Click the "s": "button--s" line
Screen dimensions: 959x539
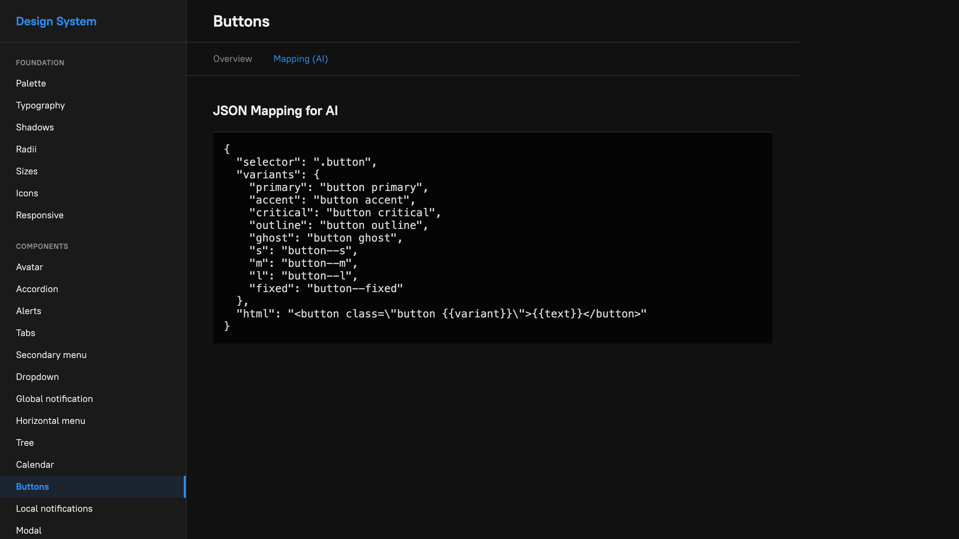pyautogui.click(x=303, y=251)
